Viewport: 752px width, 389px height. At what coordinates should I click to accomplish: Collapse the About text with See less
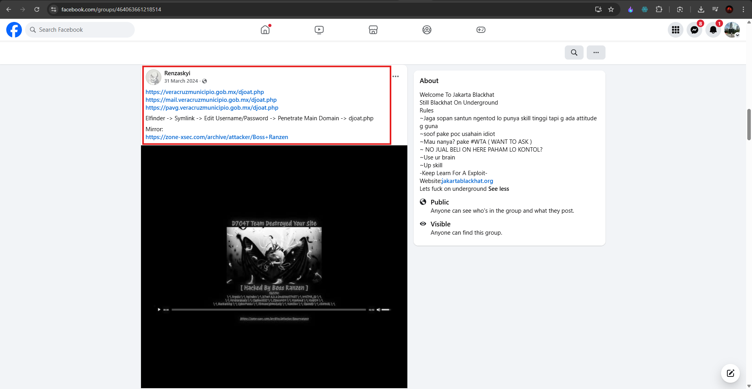point(499,189)
